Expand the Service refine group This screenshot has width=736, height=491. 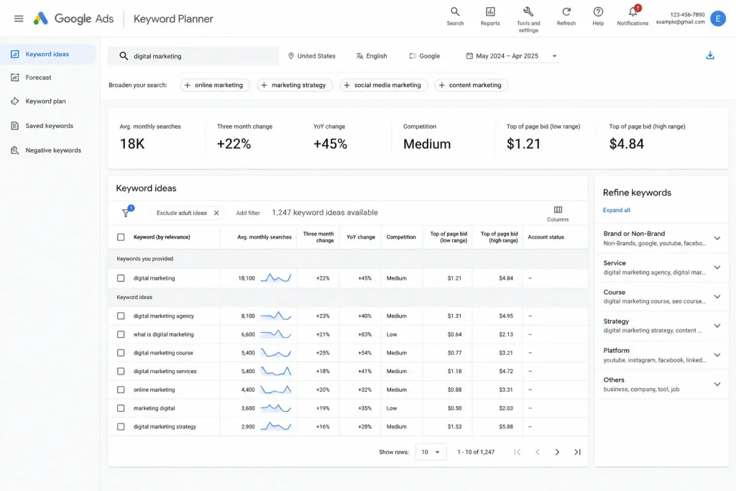[717, 267]
